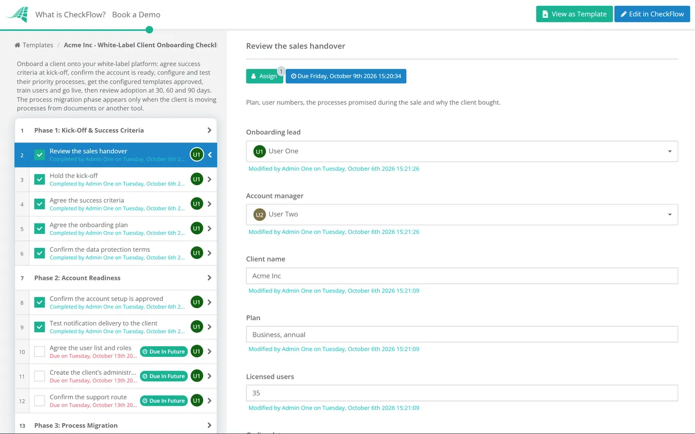Open the Account manager dropdown

[x=462, y=214]
